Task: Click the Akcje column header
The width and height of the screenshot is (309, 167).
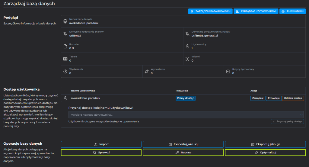Action: 253,91
